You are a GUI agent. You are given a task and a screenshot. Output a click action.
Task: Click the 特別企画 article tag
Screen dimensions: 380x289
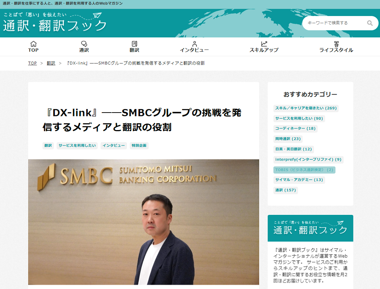139,146
